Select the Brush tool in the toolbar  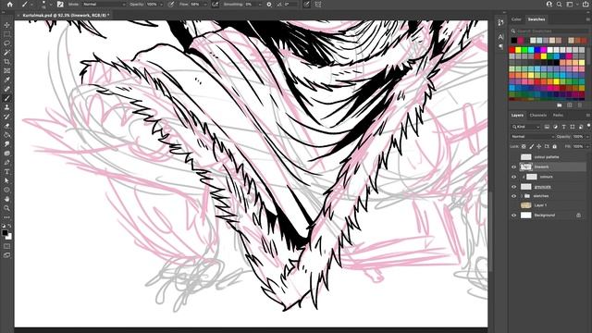(x=6, y=98)
